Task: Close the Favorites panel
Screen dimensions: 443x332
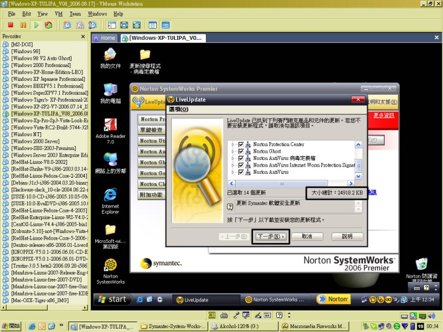Action: [x=83, y=37]
